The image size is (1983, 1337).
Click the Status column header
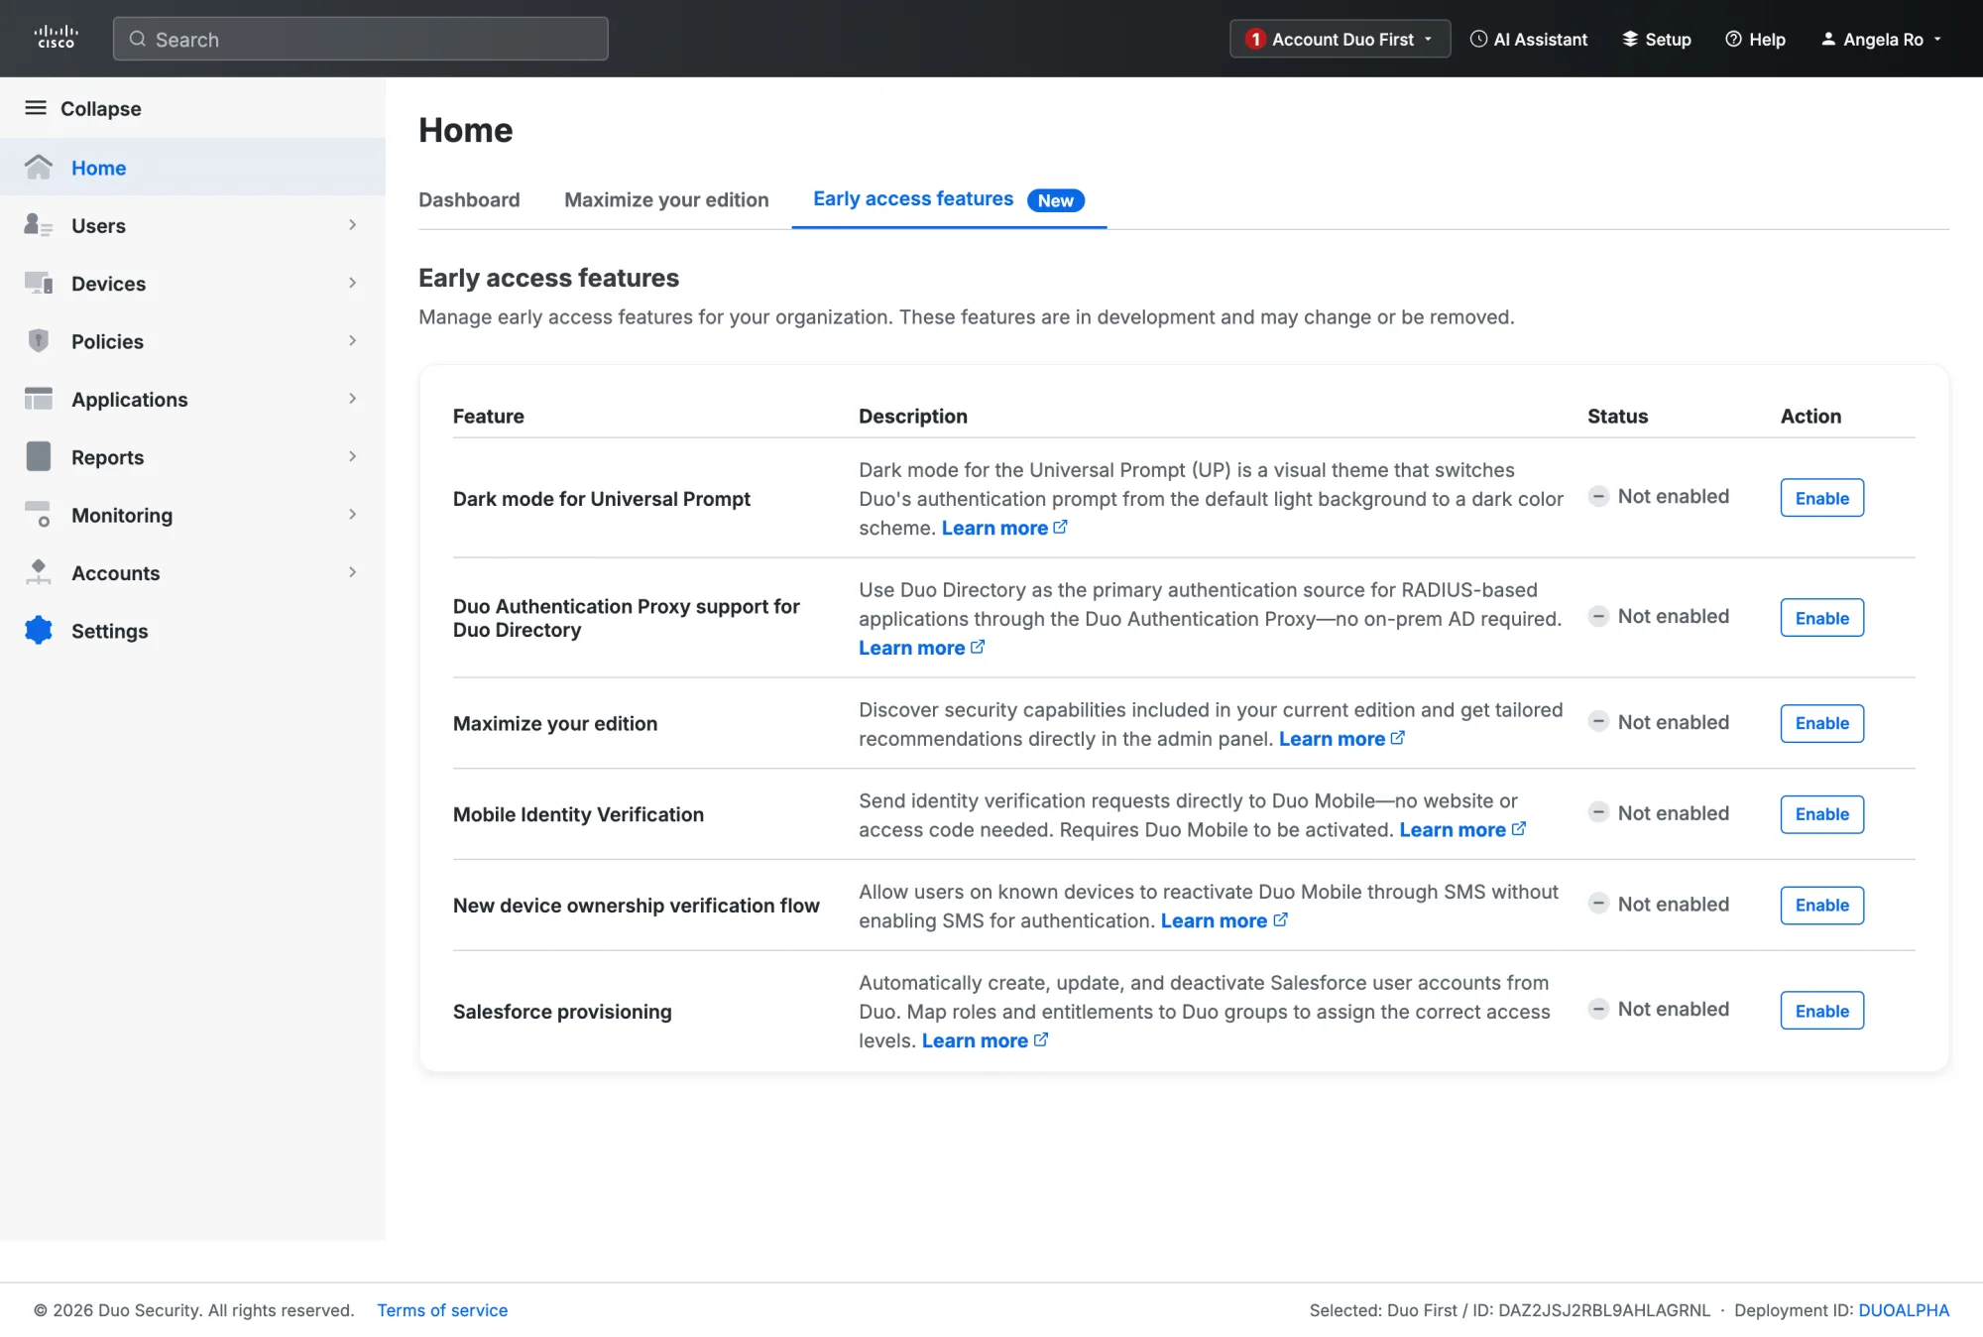(x=1617, y=416)
